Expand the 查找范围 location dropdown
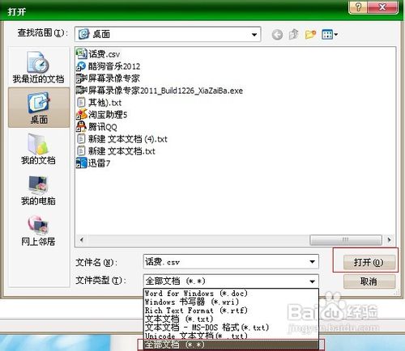This screenshot has height=351, width=405. click(254, 35)
